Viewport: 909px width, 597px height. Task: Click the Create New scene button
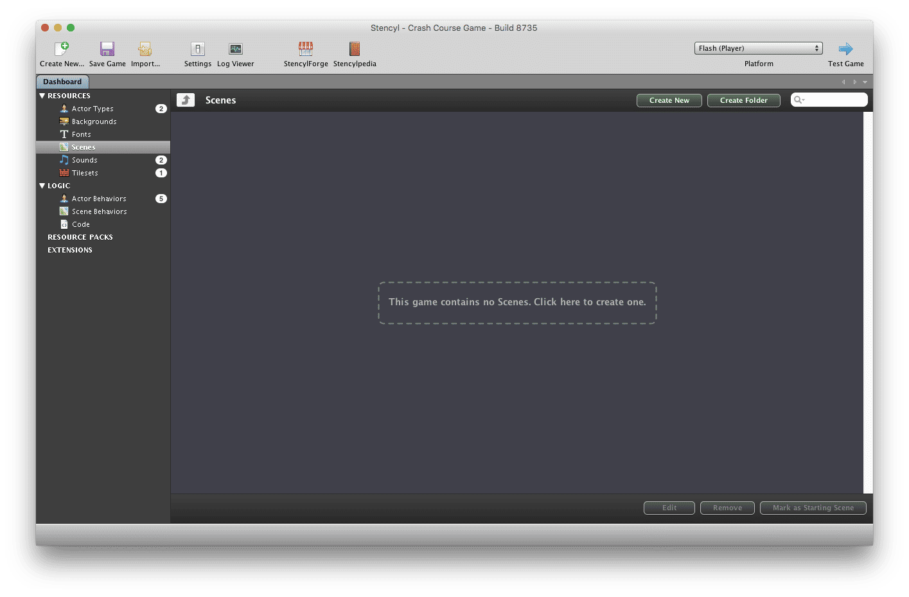669,100
